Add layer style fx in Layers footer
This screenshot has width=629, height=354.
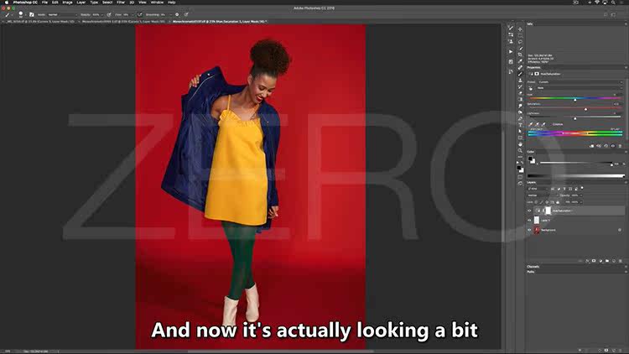point(587,261)
